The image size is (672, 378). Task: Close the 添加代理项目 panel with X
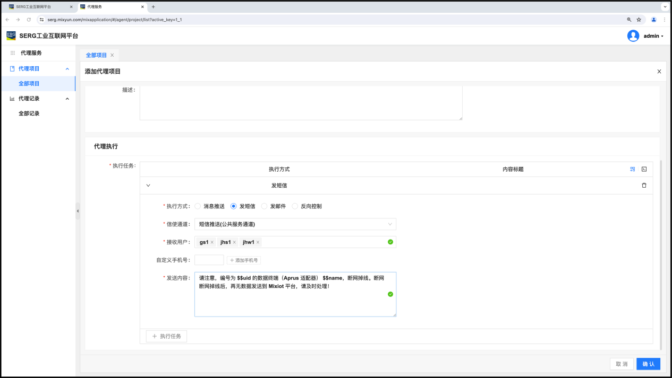[x=659, y=72]
